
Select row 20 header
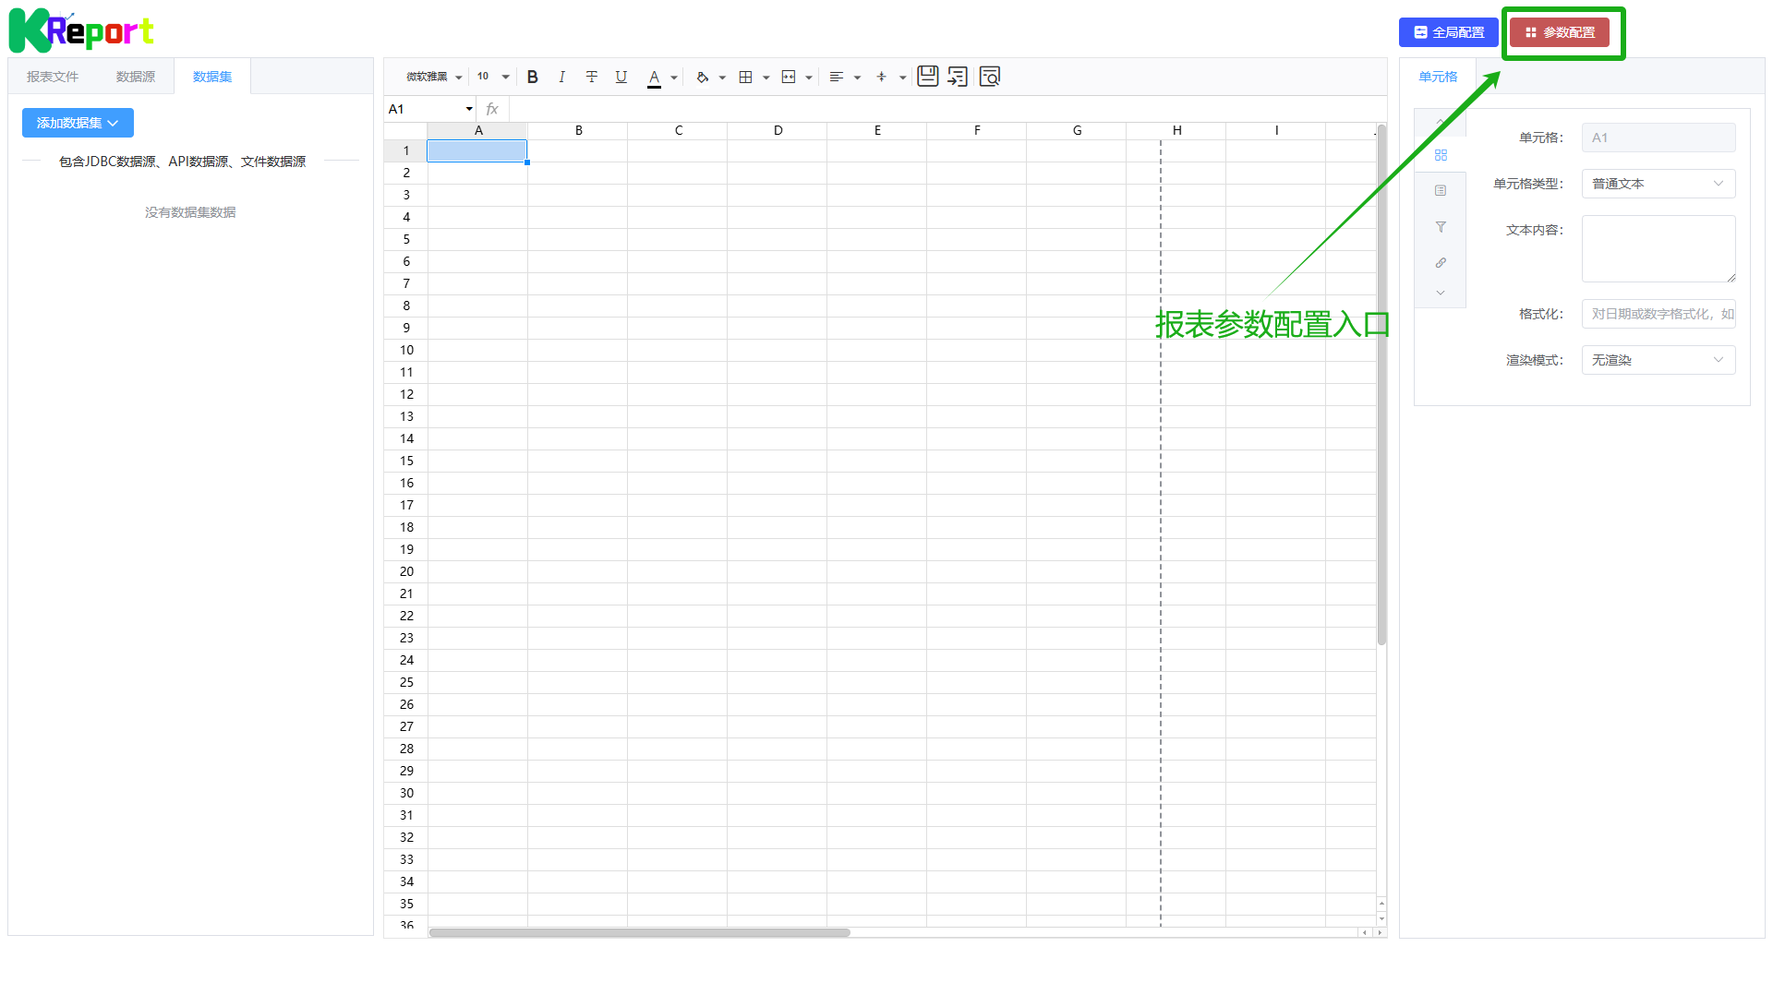(405, 571)
